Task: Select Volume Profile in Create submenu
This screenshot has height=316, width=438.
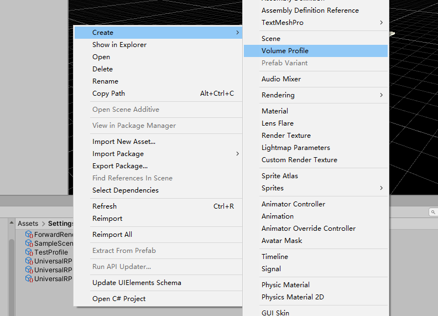Action: [x=316, y=51]
